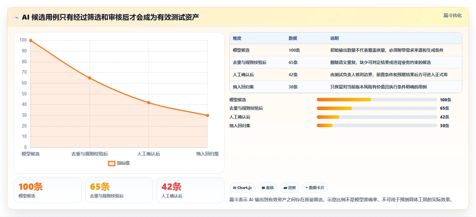The width and height of the screenshot is (476, 217).
Task: Open the 100条 模型候选 summary card
Action: [47, 190]
